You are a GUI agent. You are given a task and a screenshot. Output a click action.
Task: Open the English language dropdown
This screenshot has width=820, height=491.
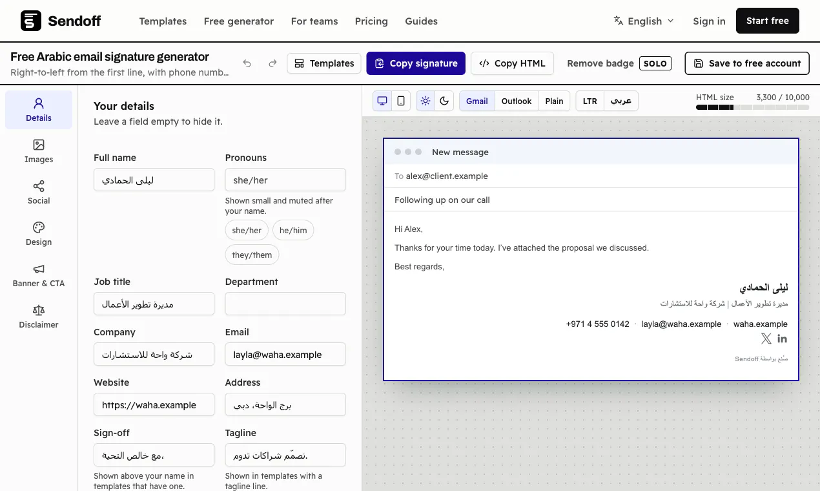click(644, 21)
